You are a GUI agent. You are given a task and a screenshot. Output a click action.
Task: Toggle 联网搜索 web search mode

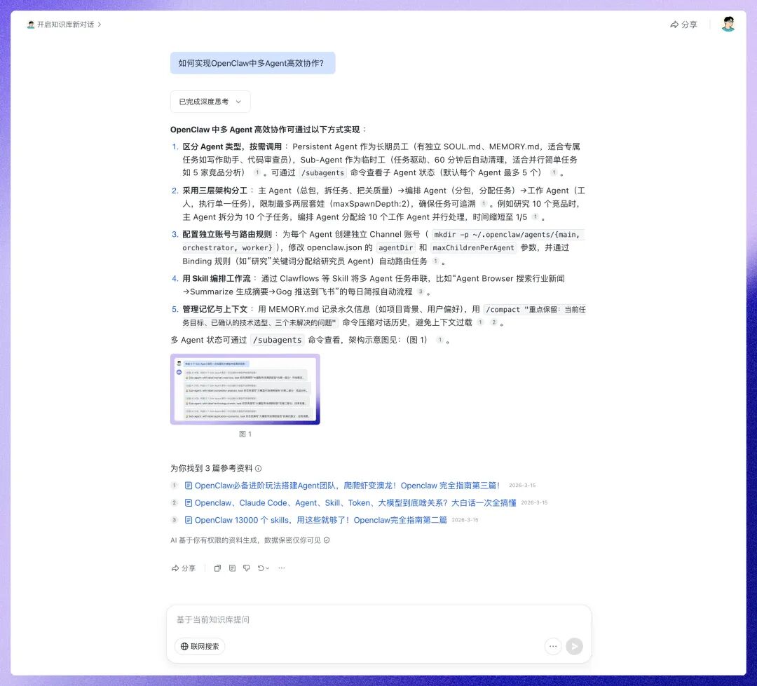click(200, 646)
